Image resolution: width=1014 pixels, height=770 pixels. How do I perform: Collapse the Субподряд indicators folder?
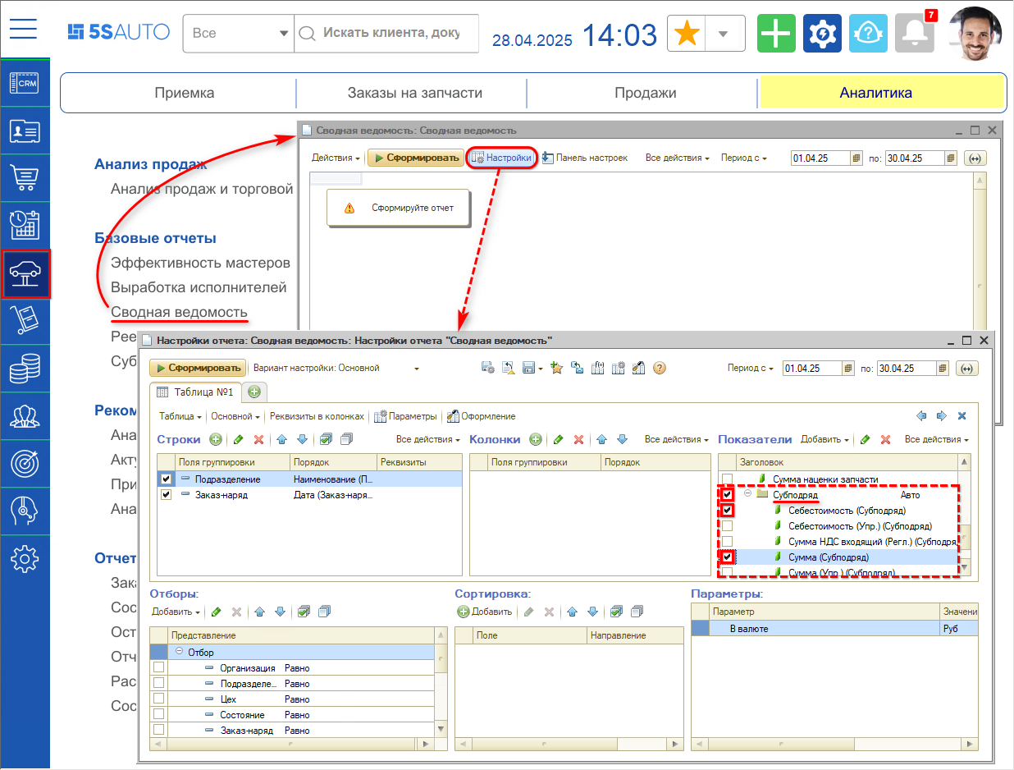[x=747, y=495]
